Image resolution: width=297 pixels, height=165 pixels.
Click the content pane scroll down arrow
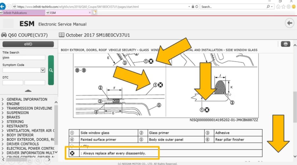[295, 157]
